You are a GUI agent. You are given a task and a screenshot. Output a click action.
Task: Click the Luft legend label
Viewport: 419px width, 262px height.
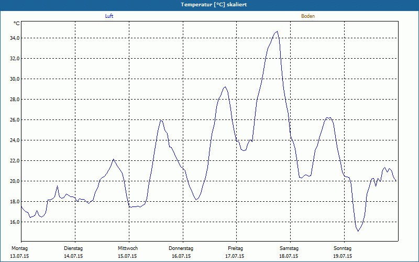point(109,16)
